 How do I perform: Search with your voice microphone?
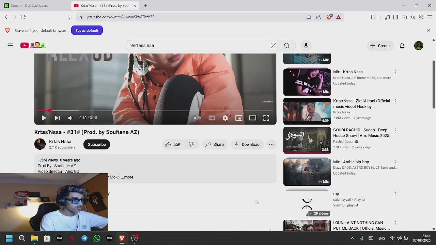click(x=306, y=46)
